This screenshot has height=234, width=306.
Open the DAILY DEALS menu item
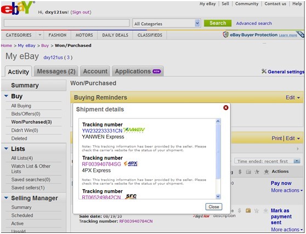point(115,35)
